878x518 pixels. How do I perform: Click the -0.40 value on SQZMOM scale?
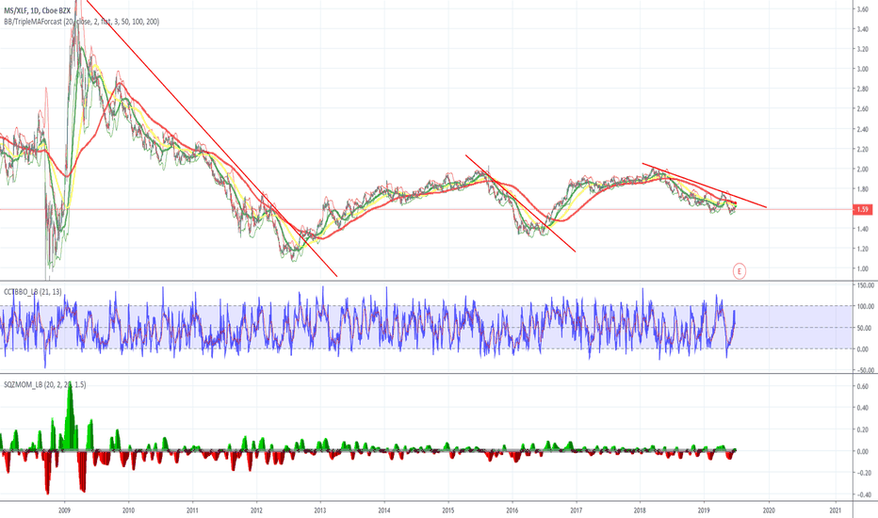tap(862, 494)
